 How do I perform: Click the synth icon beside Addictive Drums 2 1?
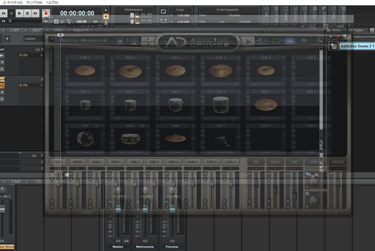point(334,46)
